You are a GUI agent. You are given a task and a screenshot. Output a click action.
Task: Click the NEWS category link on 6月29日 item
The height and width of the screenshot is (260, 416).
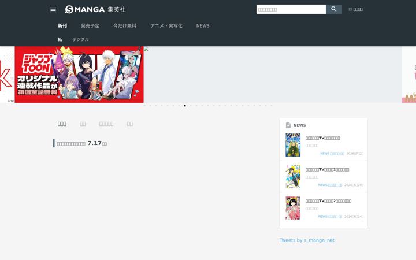[x=330, y=185]
